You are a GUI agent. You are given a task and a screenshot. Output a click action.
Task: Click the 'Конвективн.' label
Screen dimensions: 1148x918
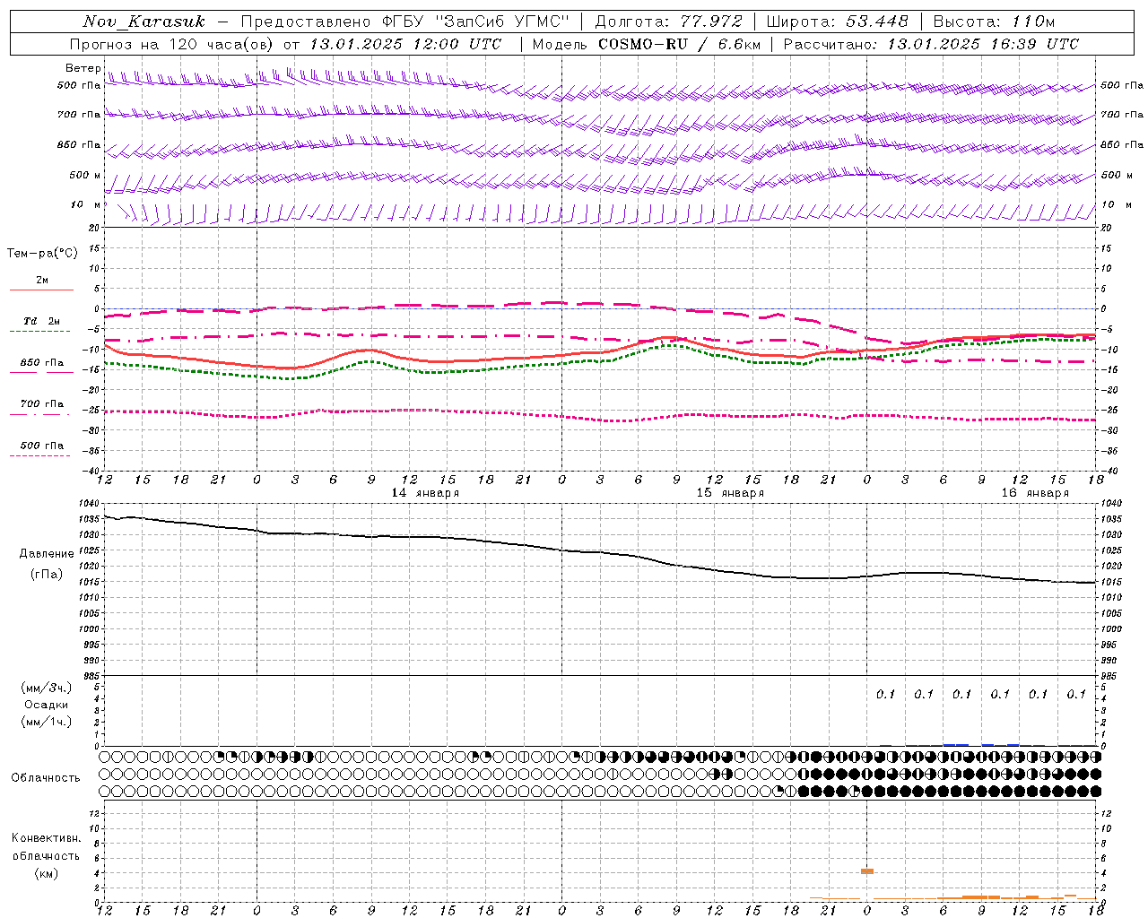[47, 838]
